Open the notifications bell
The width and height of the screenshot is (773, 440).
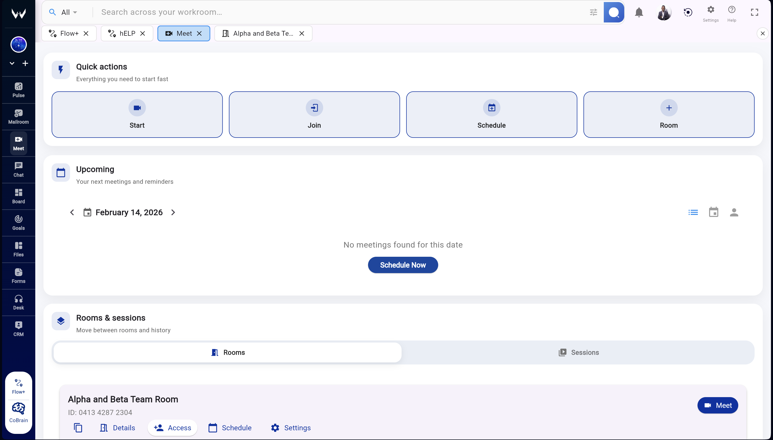639,12
